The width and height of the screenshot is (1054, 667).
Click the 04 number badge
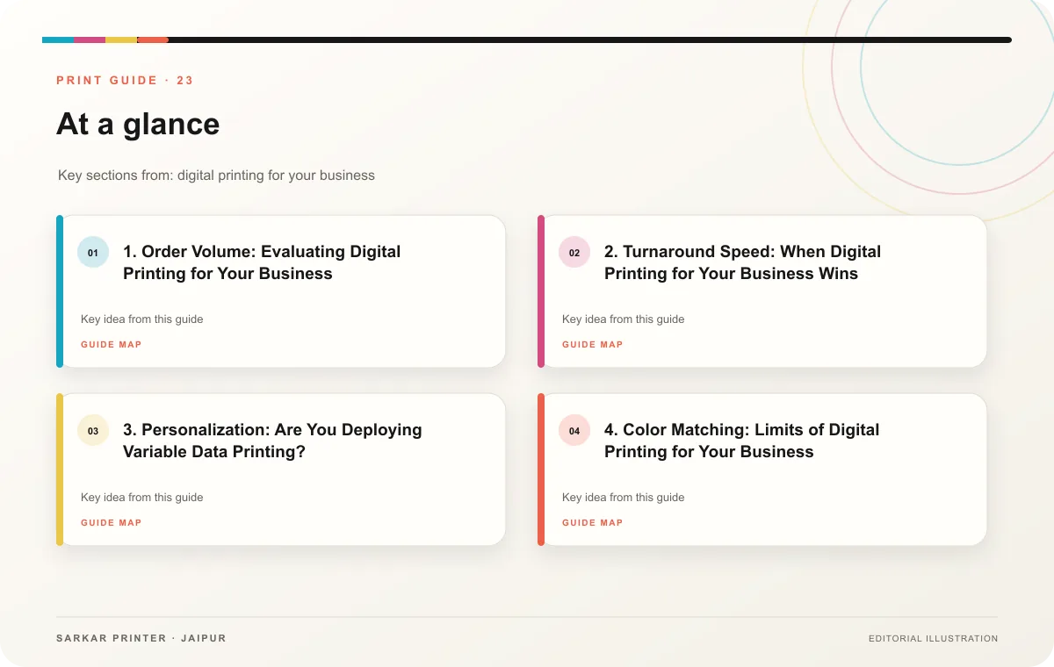pos(574,431)
